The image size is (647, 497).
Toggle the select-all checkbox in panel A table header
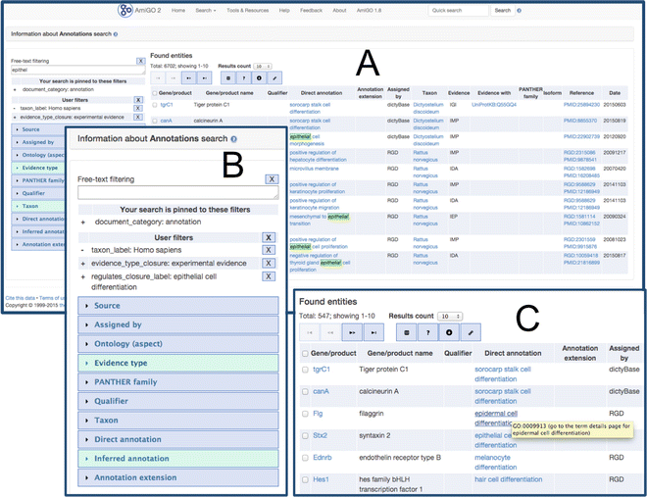(x=155, y=93)
